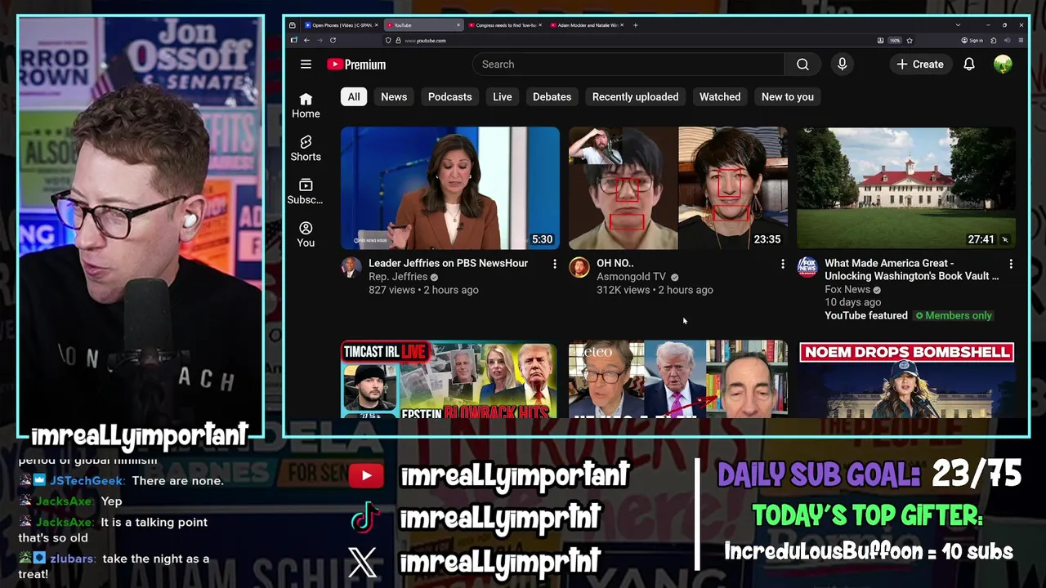The image size is (1046, 588).
Task: Open the TIMCAST IRL LIVE thumbnail
Action: click(x=450, y=380)
